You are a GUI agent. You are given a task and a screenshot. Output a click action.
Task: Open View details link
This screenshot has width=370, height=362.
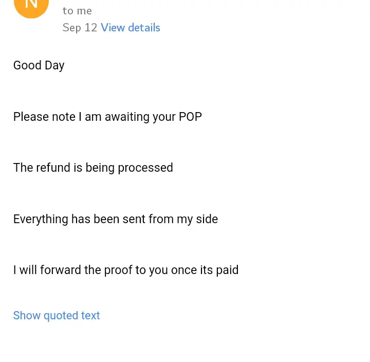131,28
